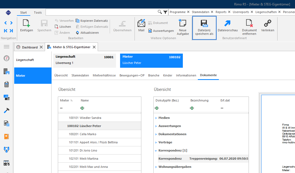Image resolution: width=295 pixels, height=173 pixels.
Task: Open the people group sidebar icon
Action: (7, 149)
